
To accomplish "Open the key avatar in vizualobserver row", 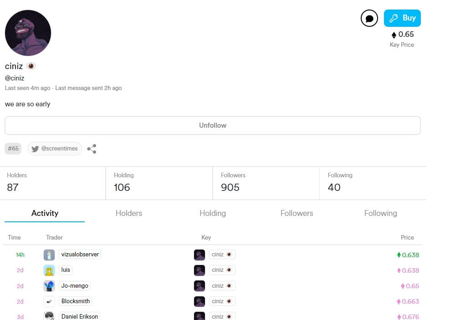I will [x=199, y=255].
